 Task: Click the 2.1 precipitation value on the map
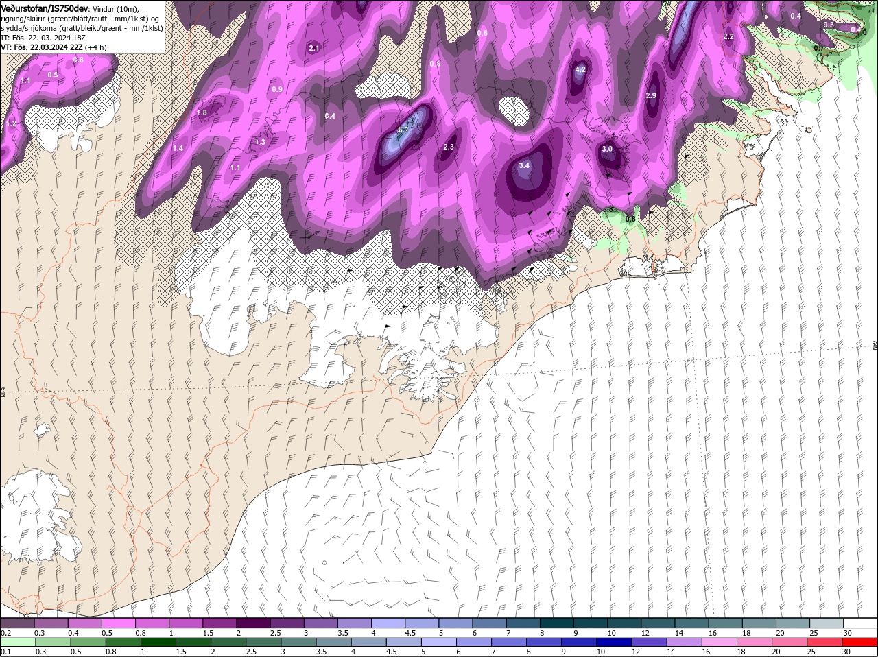pos(314,48)
